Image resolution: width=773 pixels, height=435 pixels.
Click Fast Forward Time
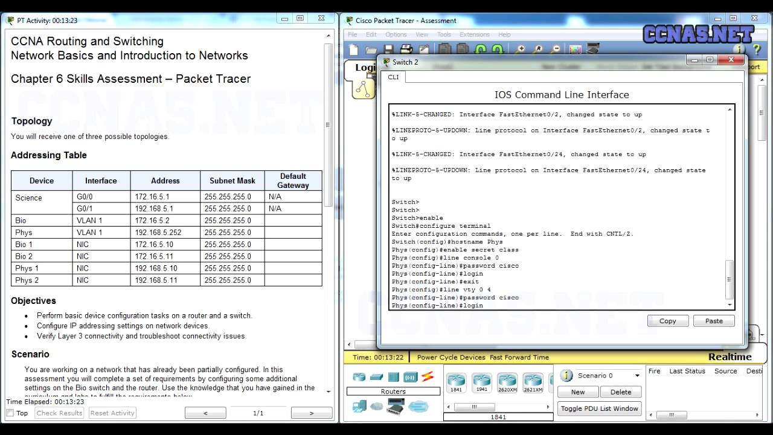tap(519, 357)
